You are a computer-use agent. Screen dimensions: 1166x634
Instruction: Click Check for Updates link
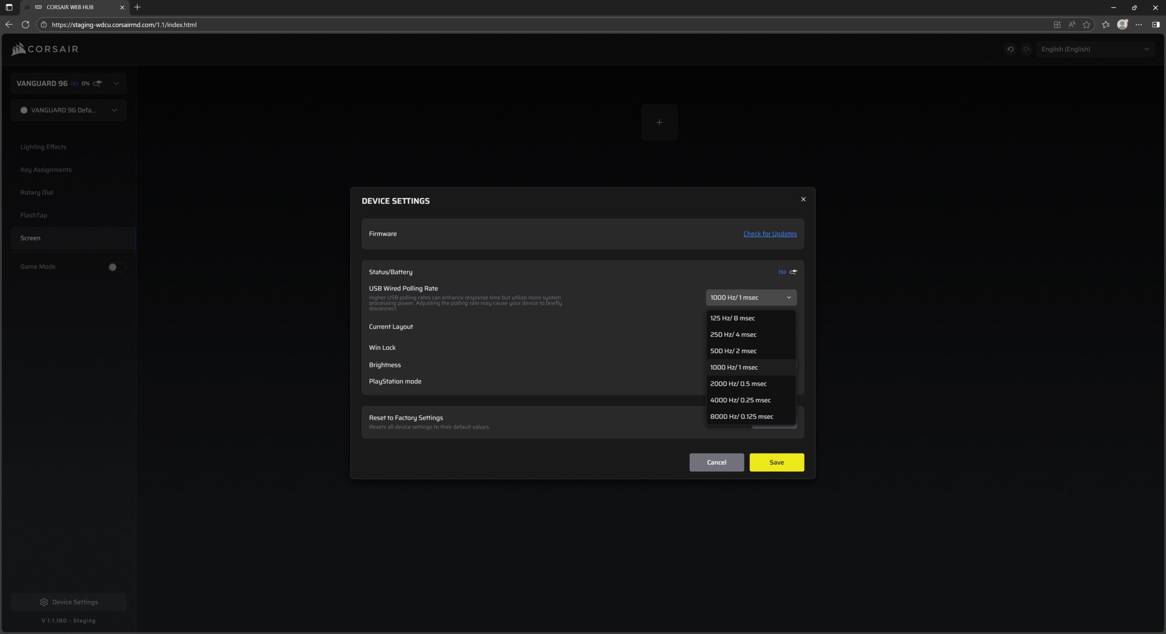tap(770, 234)
